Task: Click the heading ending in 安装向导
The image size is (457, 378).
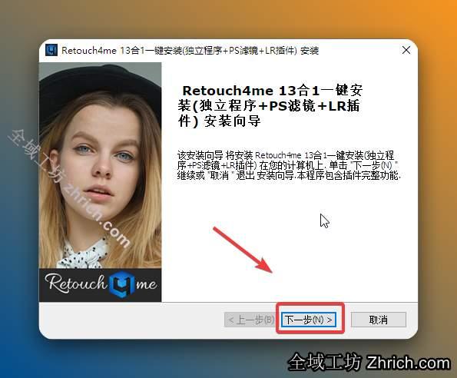Action: pyautogui.click(x=270, y=106)
